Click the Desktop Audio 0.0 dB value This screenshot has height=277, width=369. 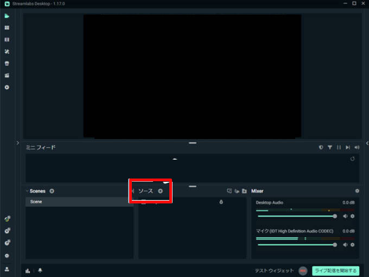click(x=348, y=202)
